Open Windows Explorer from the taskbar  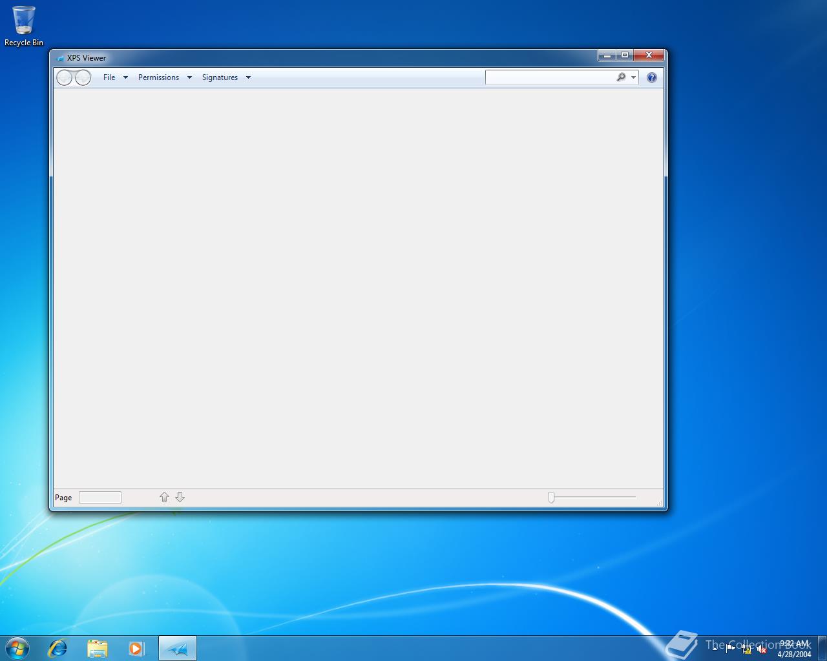tap(98, 648)
